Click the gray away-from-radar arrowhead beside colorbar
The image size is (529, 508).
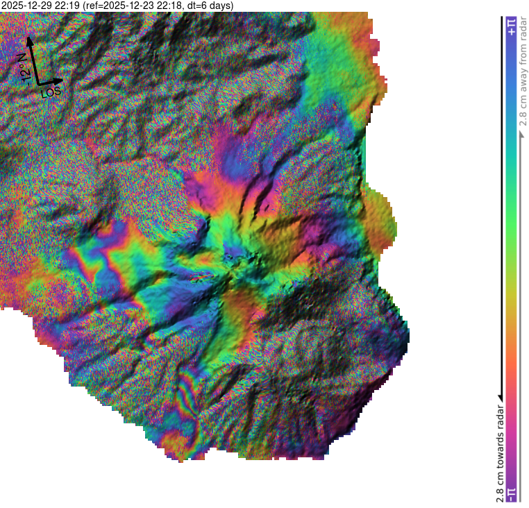point(521,134)
